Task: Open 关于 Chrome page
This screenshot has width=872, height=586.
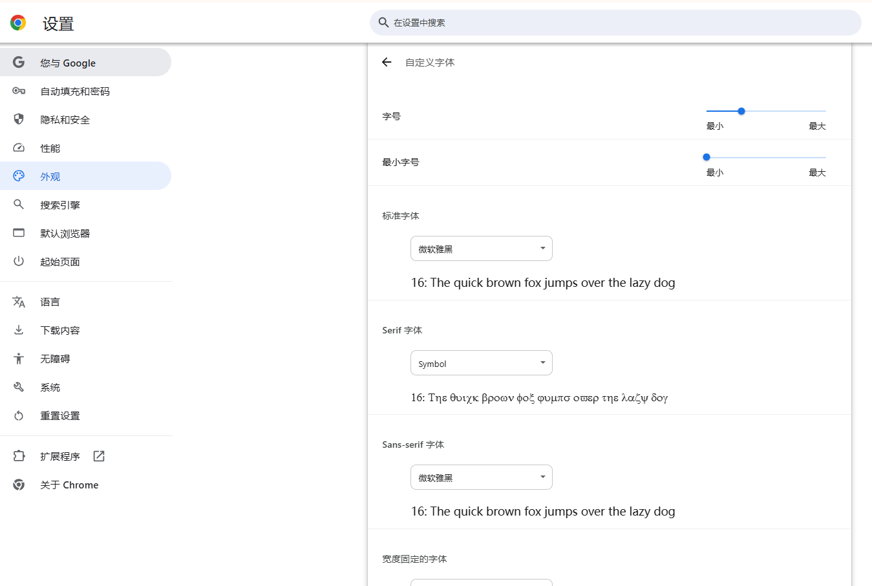Action: tap(85, 485)
